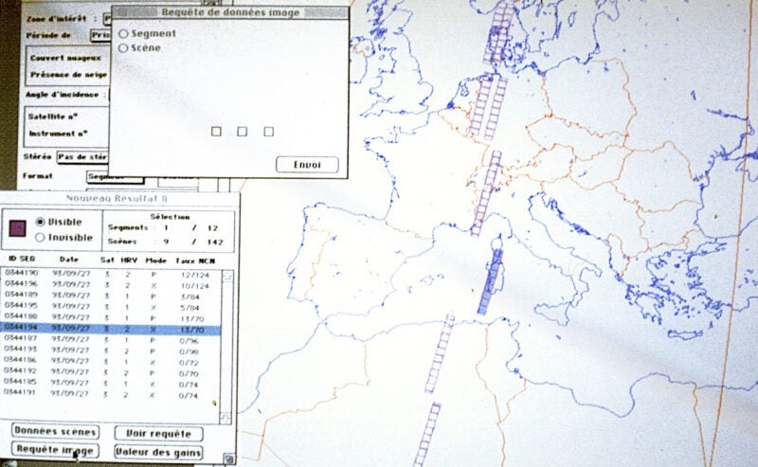The height and width of the screenshot is (467, 758).
Task: Click the Angle d'incidence label
Action: coord(62,95)
